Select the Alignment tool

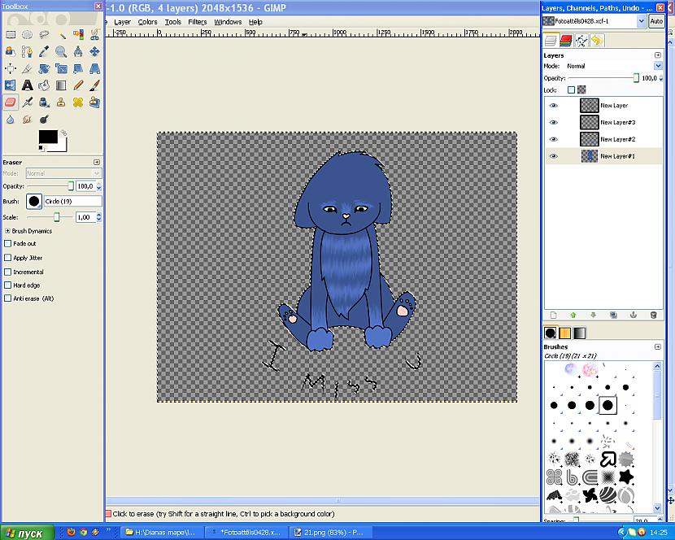tap(11, 68)
